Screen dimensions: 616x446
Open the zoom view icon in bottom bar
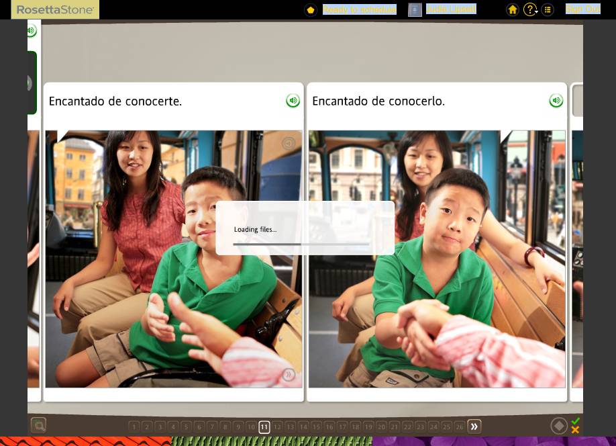coord(38,425)
